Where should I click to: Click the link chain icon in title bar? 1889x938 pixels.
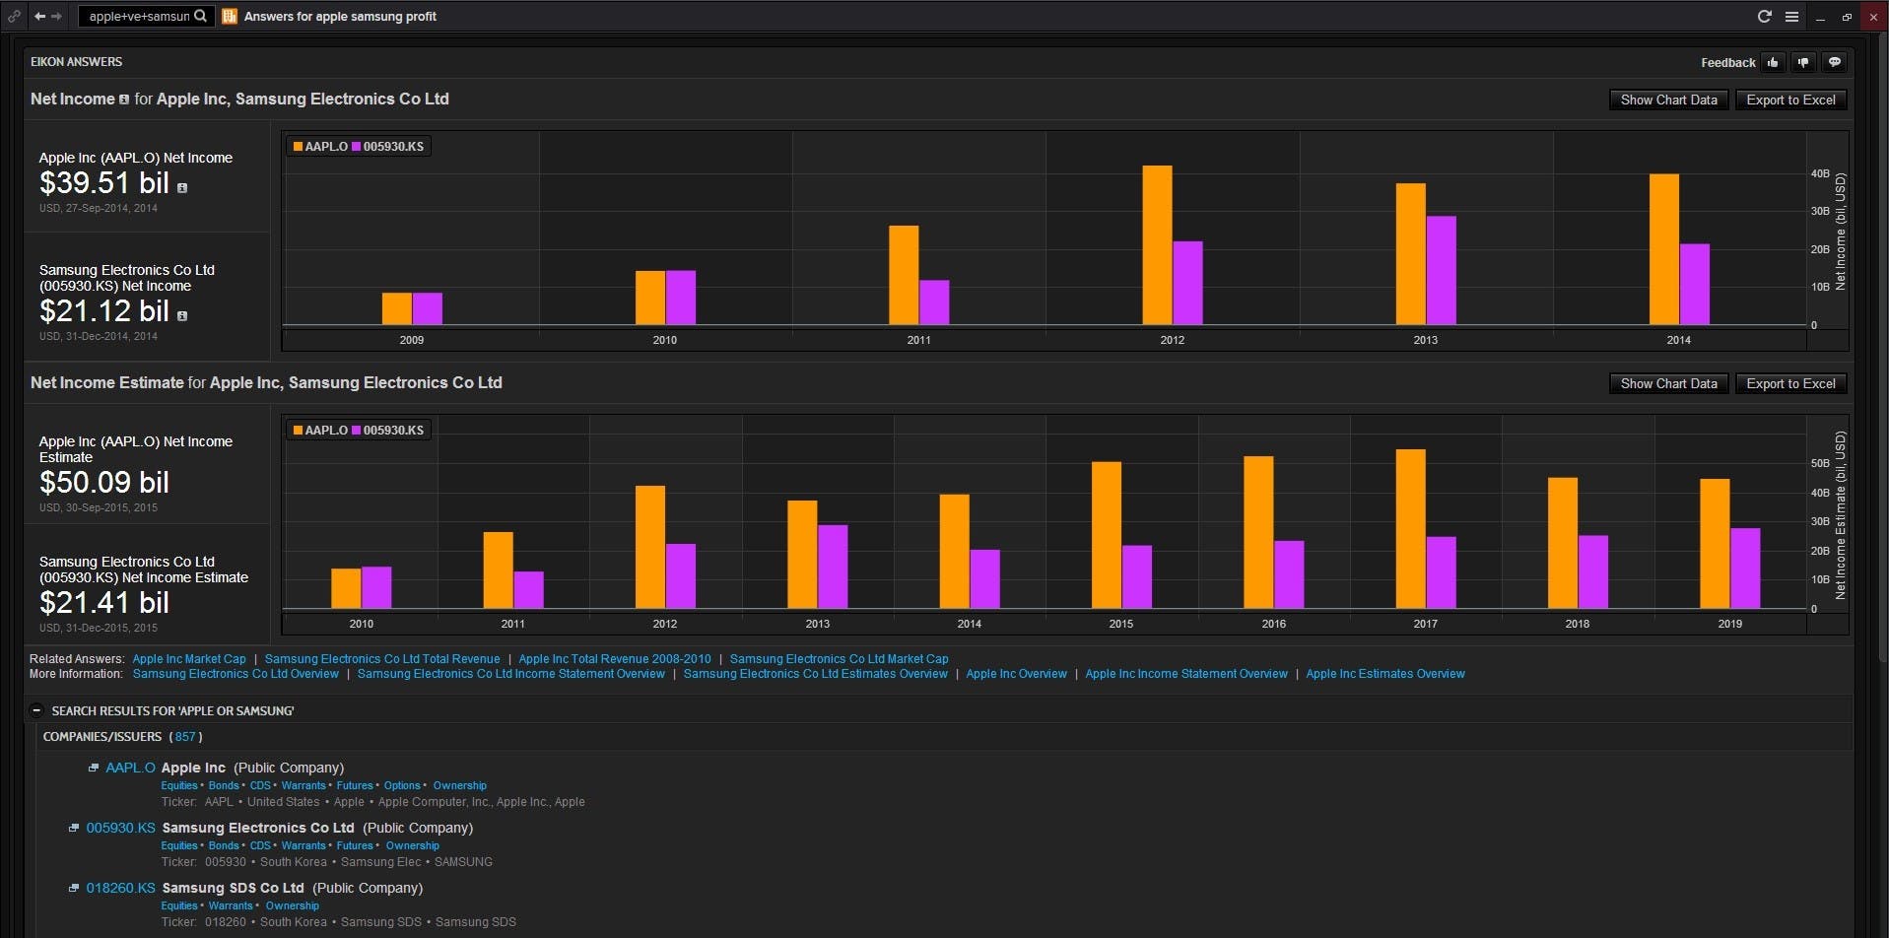tap(14, 16)
